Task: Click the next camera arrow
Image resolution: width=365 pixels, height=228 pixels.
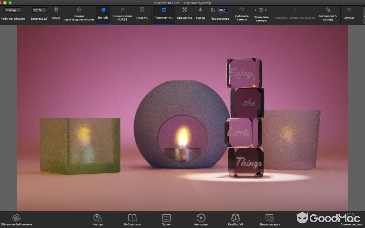Action: pos(266,9)
